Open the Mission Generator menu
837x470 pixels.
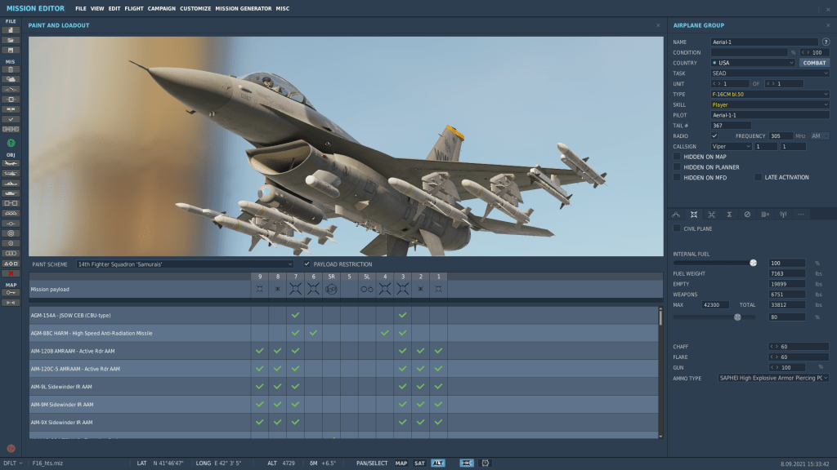pyautogui.click(x=243, y=8)
